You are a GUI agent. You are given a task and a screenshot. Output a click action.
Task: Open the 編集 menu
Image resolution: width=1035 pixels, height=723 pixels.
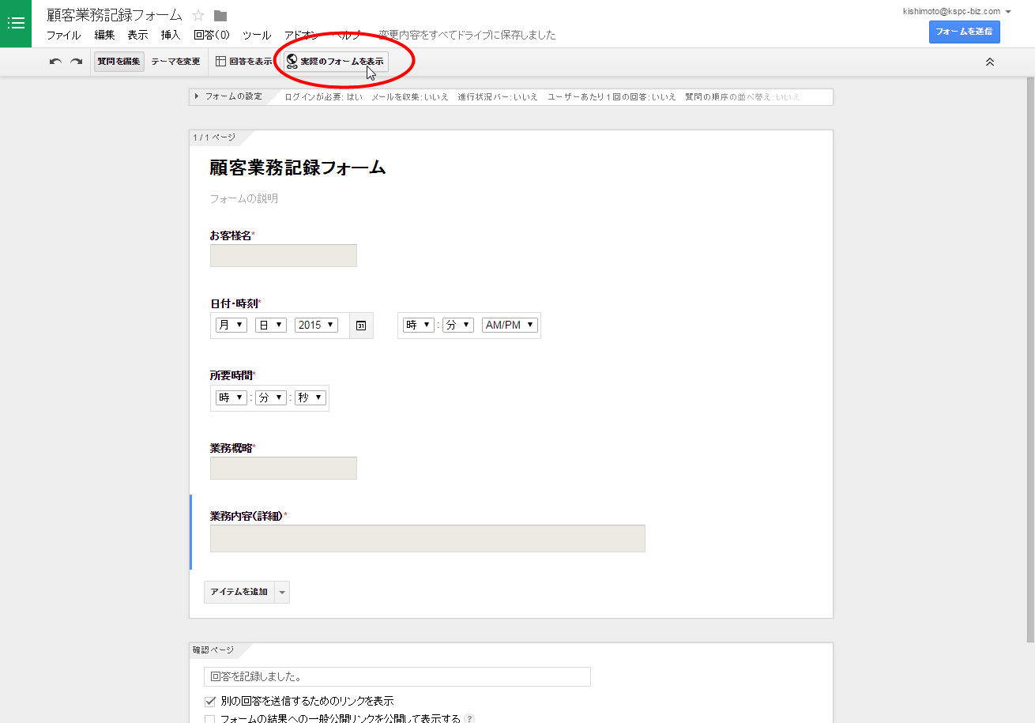[104, 35]
